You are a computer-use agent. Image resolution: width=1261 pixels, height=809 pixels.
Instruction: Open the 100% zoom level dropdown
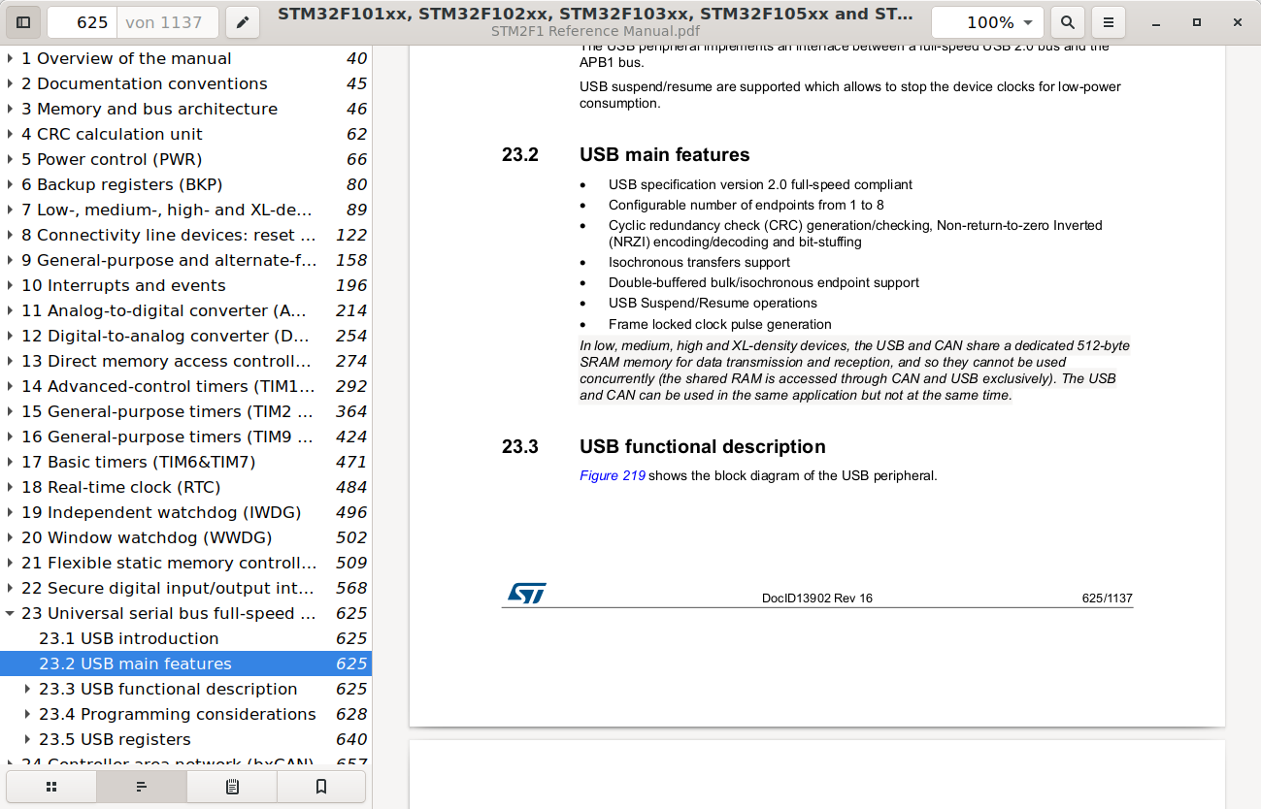988,22
